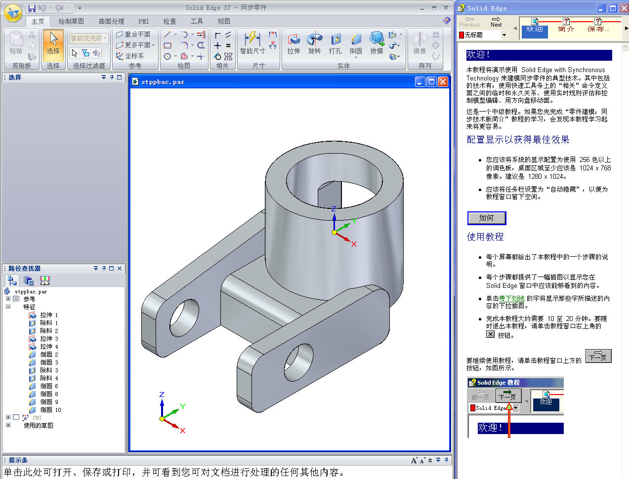Save the document from quick access toolbar
The image size is (629, 479).
(32, 8)
